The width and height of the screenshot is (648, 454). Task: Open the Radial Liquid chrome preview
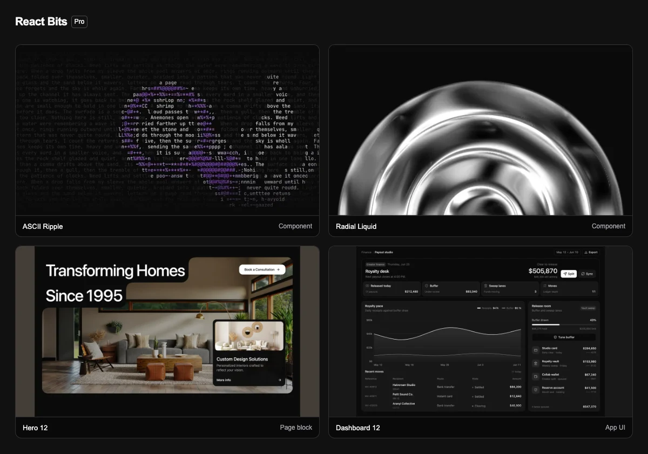coord(481,130)
